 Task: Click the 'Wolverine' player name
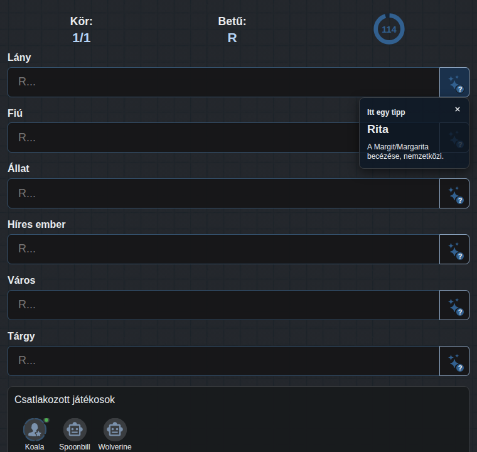pyautogui.click(x=115, y=447)
